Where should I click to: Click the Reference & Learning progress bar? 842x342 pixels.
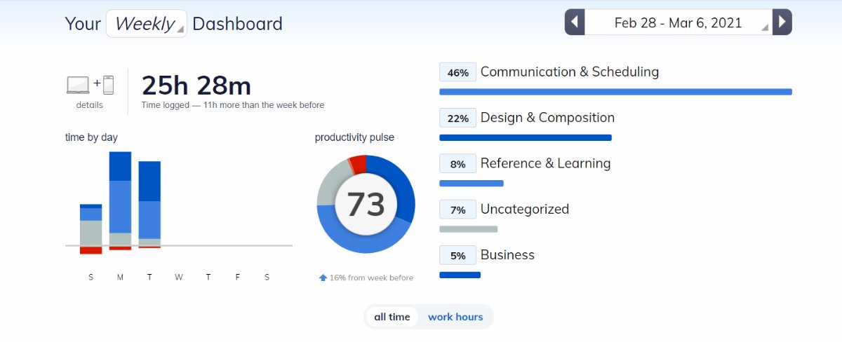point(472,184)
